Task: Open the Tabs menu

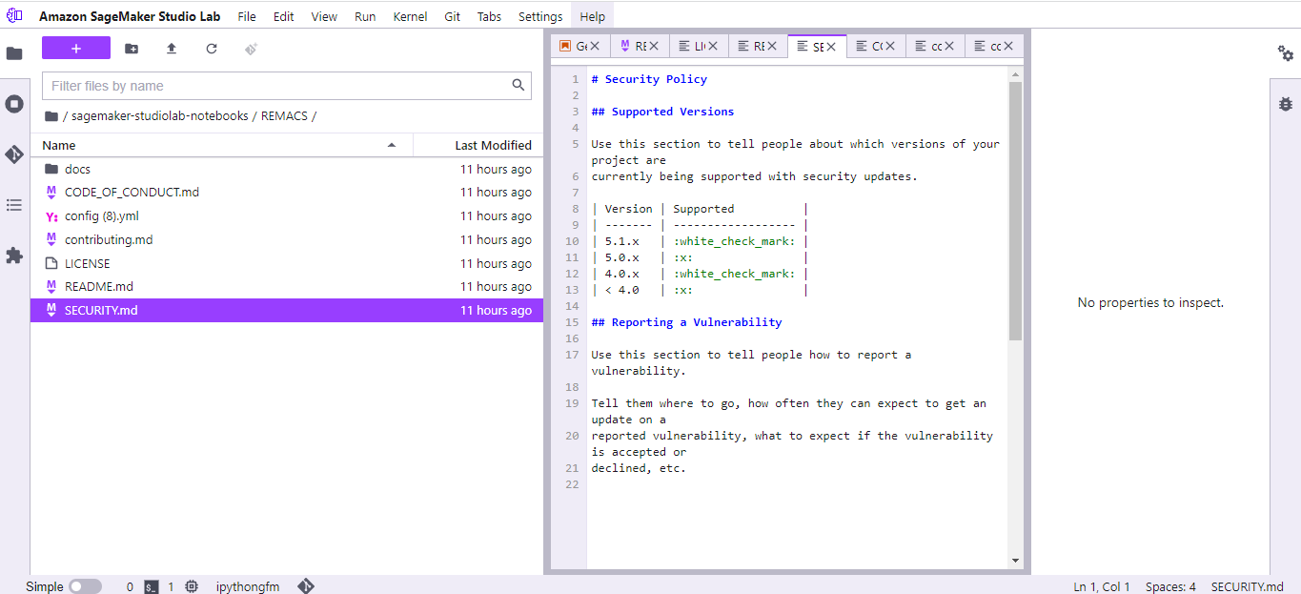Action: tap(489, 16)
